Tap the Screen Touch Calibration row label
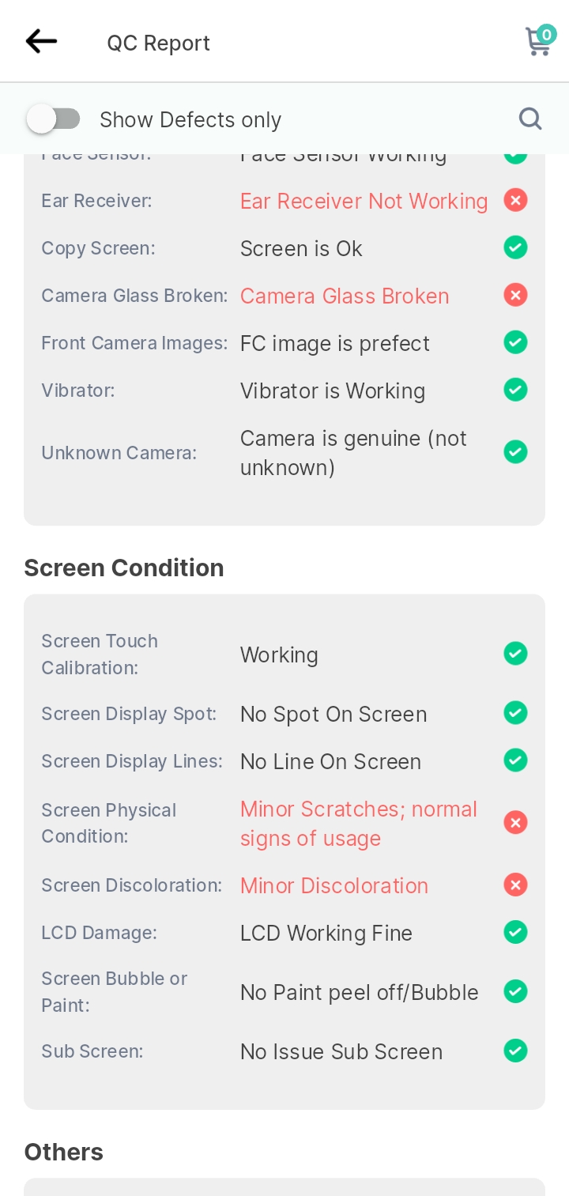 coord(100,655)
